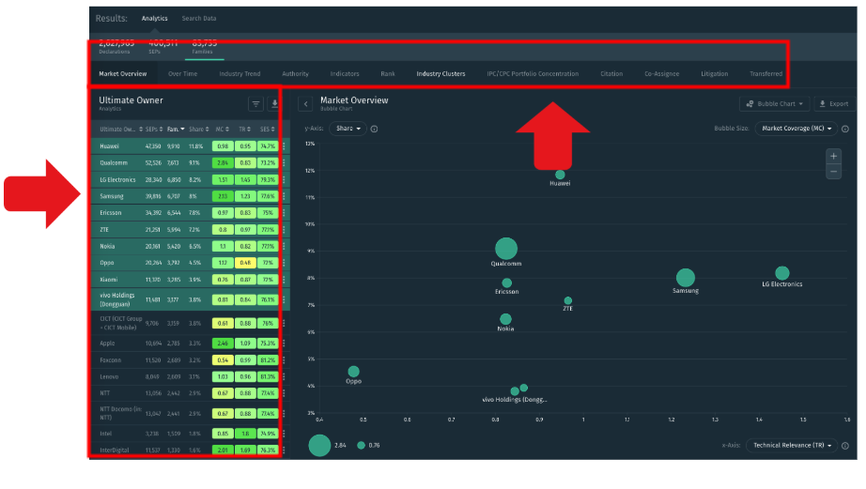Open the Authority tab
Screen dimensions: 866x489
[x=296, y=73]
